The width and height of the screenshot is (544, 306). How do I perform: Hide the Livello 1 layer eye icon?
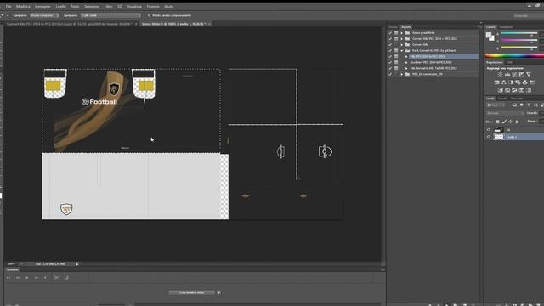click(489, 137)
